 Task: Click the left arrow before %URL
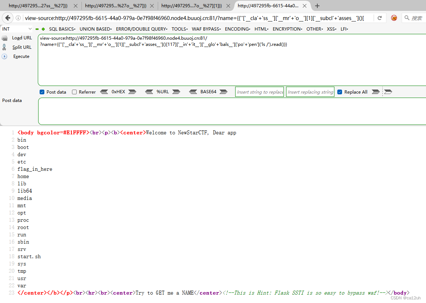pyautogui.click(x=149, y=92)
